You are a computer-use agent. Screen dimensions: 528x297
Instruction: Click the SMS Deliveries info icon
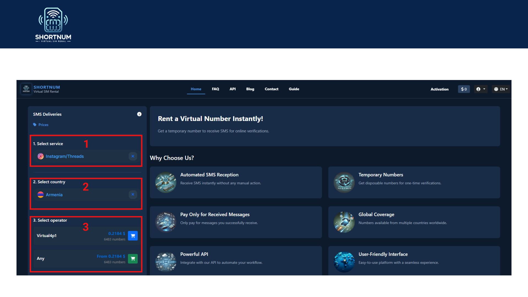(x=139, y=114)
